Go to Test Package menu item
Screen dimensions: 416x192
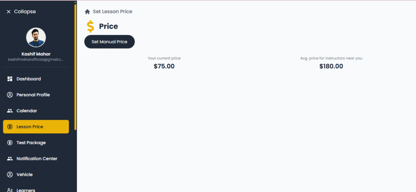(31, 143)
